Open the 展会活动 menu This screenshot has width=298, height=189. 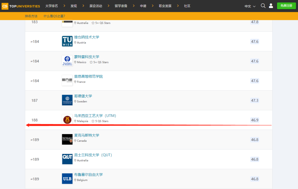tap(96, 6)
